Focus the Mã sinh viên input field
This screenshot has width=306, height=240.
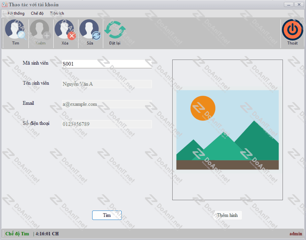[107, 64]
